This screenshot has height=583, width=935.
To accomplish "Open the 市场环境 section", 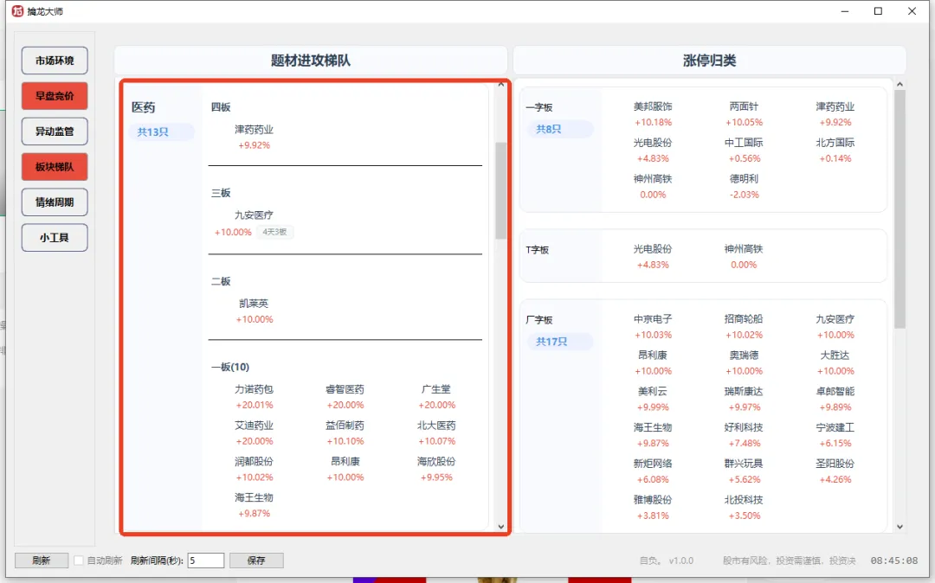I will [x=55, y=61].
